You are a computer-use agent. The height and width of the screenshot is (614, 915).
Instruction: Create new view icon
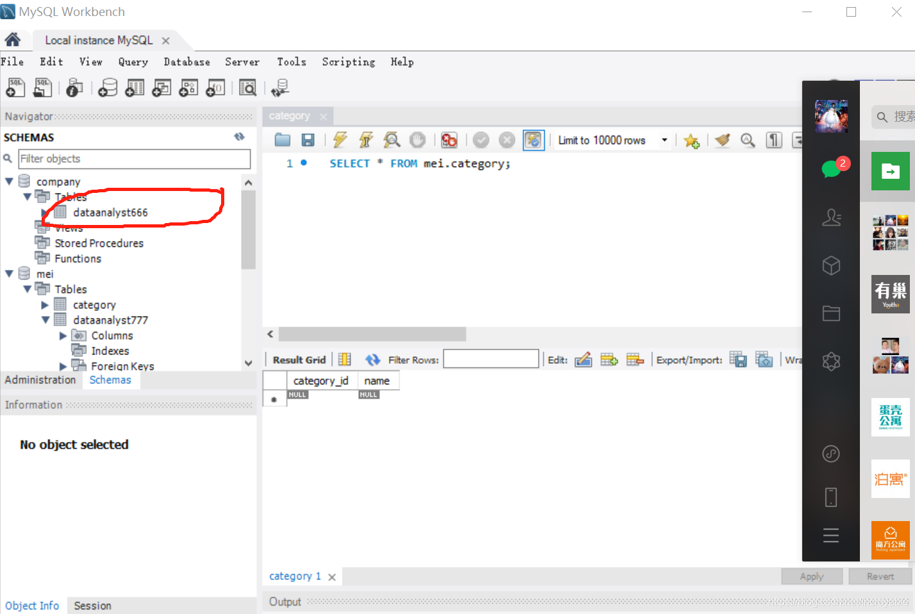pyautogui.click(x=161, y=87)
